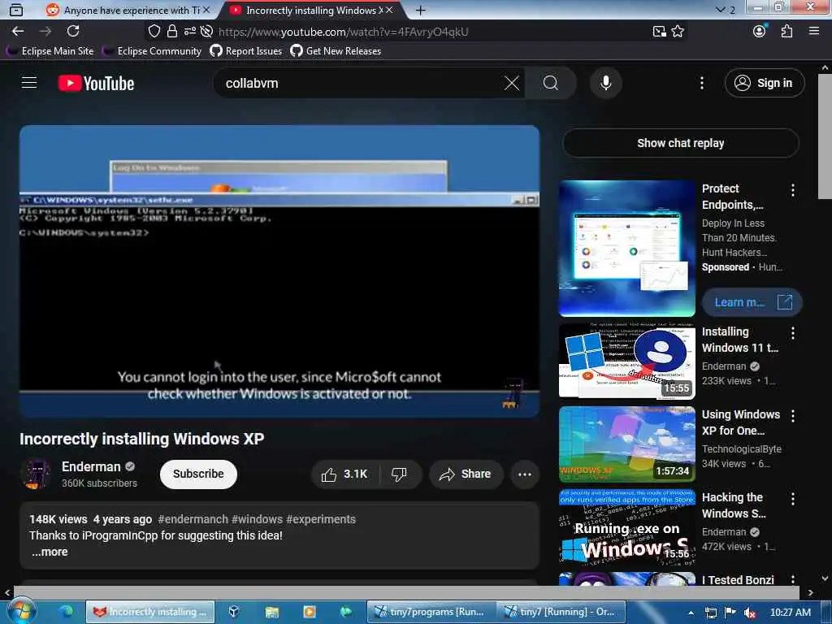Open the Enderman channel name link

pos(91,466)
